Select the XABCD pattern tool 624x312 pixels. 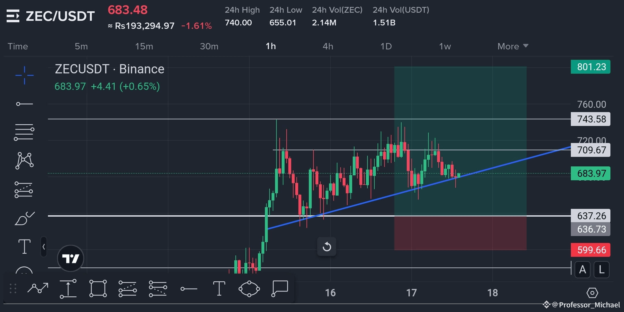pos(25,160)
